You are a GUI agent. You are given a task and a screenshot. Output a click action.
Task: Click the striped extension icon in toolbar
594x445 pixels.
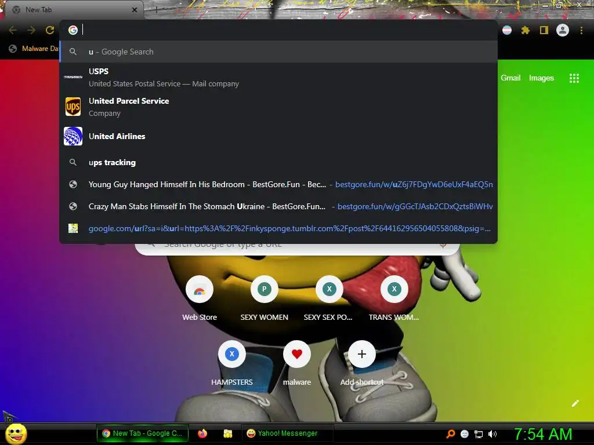[507, 30]
